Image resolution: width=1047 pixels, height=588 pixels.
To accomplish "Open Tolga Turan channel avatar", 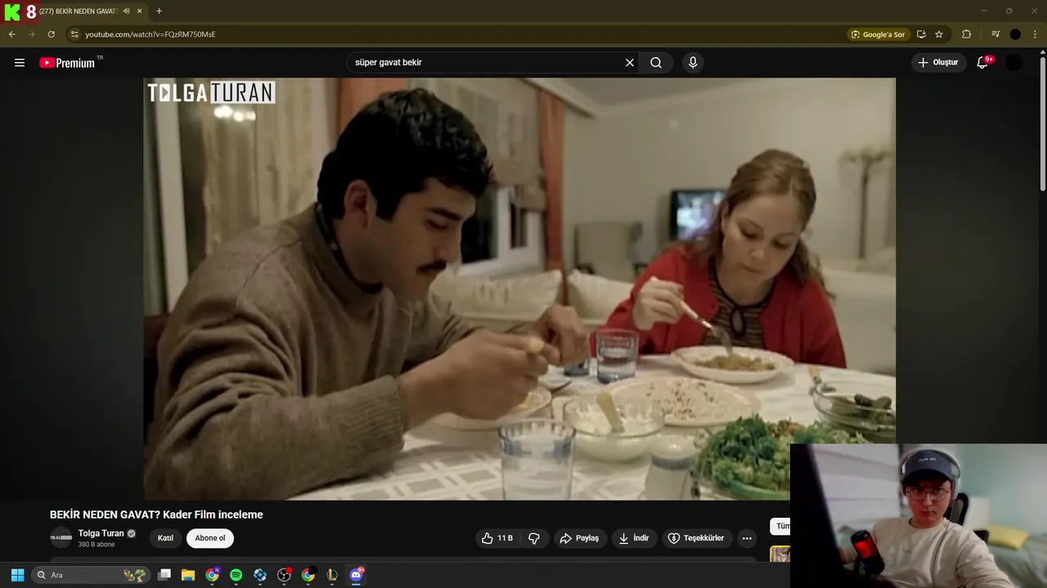I will point(61,537).
